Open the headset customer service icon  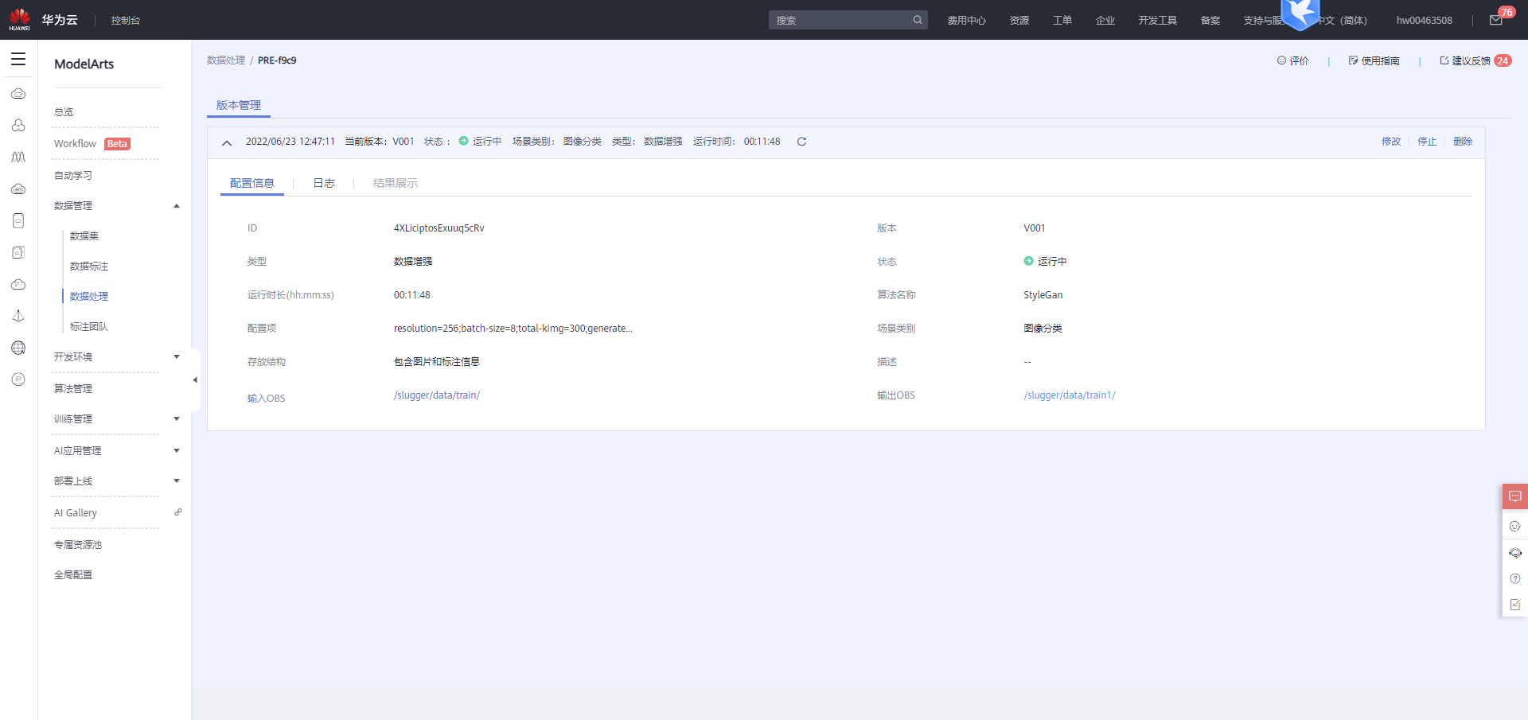click(1515, 552)
